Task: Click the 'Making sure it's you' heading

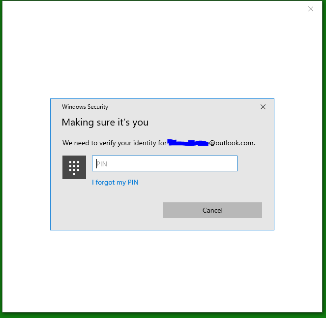Action: [x=105, y=123]
